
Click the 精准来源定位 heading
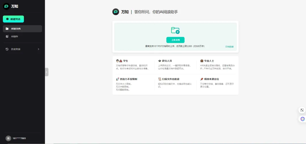pyautogui.click(x=212, y=79)
